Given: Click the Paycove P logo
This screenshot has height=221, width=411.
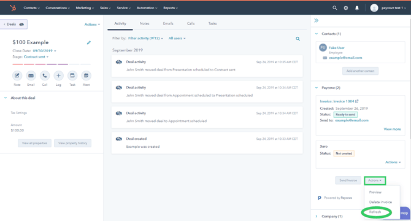Looking at the screenshot, I should [x=319, y=198].
